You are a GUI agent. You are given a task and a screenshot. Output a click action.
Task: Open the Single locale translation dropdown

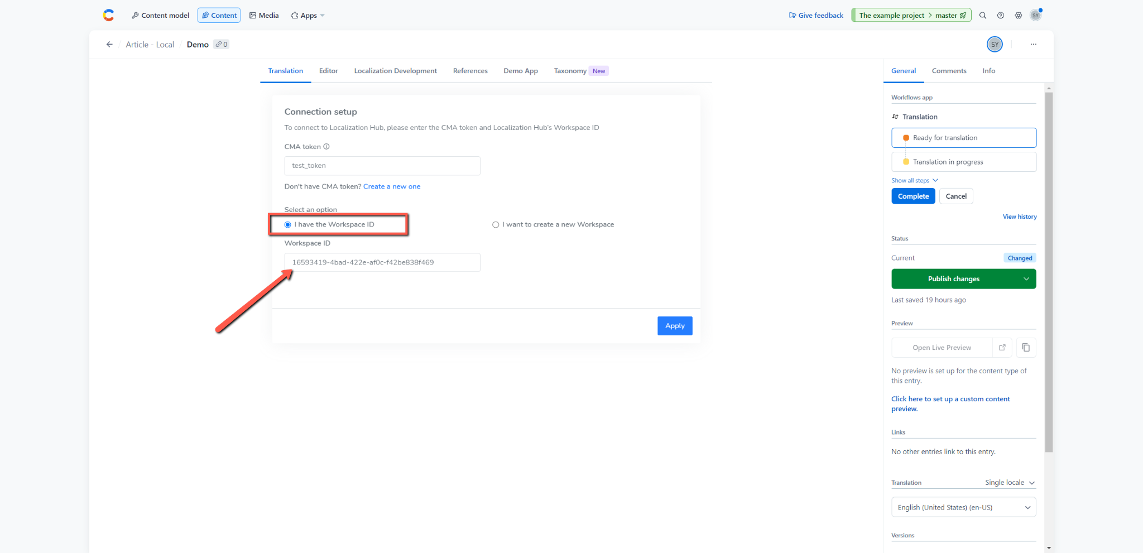click(x=1010, y=483)
